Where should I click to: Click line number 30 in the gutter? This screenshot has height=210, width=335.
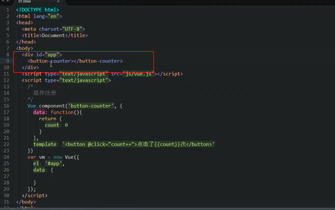click(7, 196)
